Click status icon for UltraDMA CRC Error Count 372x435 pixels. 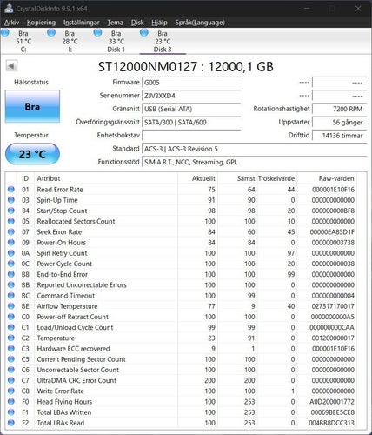point(11,380)
